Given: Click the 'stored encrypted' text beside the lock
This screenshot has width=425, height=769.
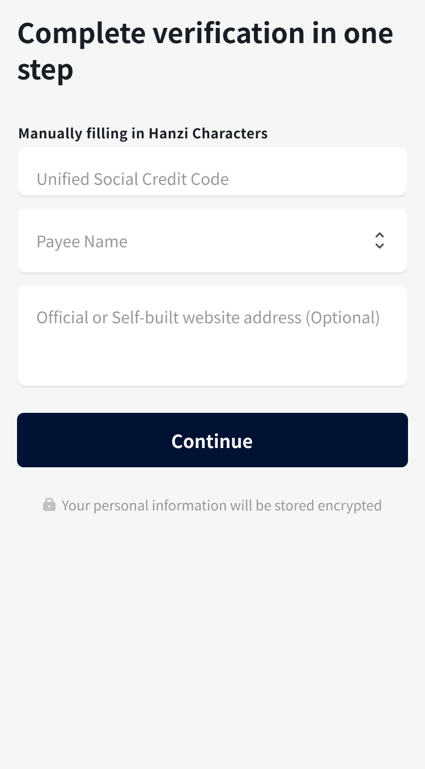Looking at the screenshot, I should click(x=328, y=505).
